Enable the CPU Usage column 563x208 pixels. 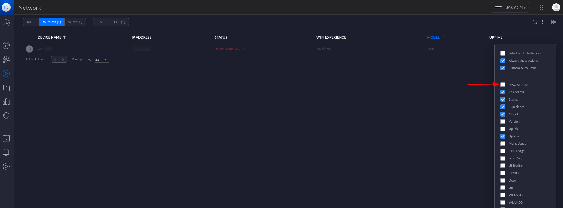tap(503, 151)
